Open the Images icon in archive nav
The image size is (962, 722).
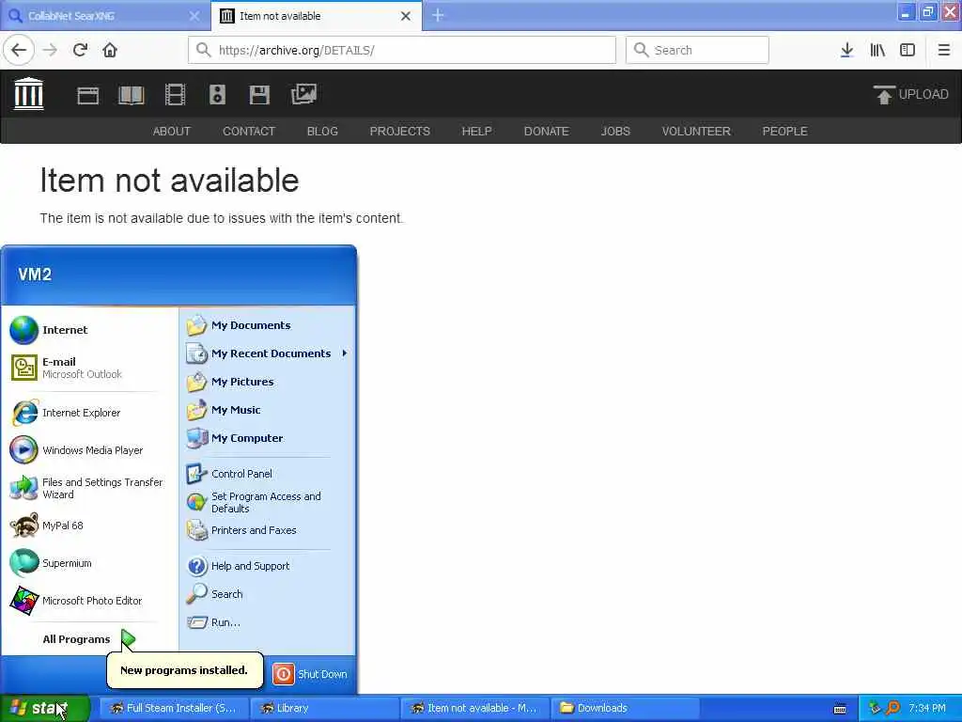[303, 94]
